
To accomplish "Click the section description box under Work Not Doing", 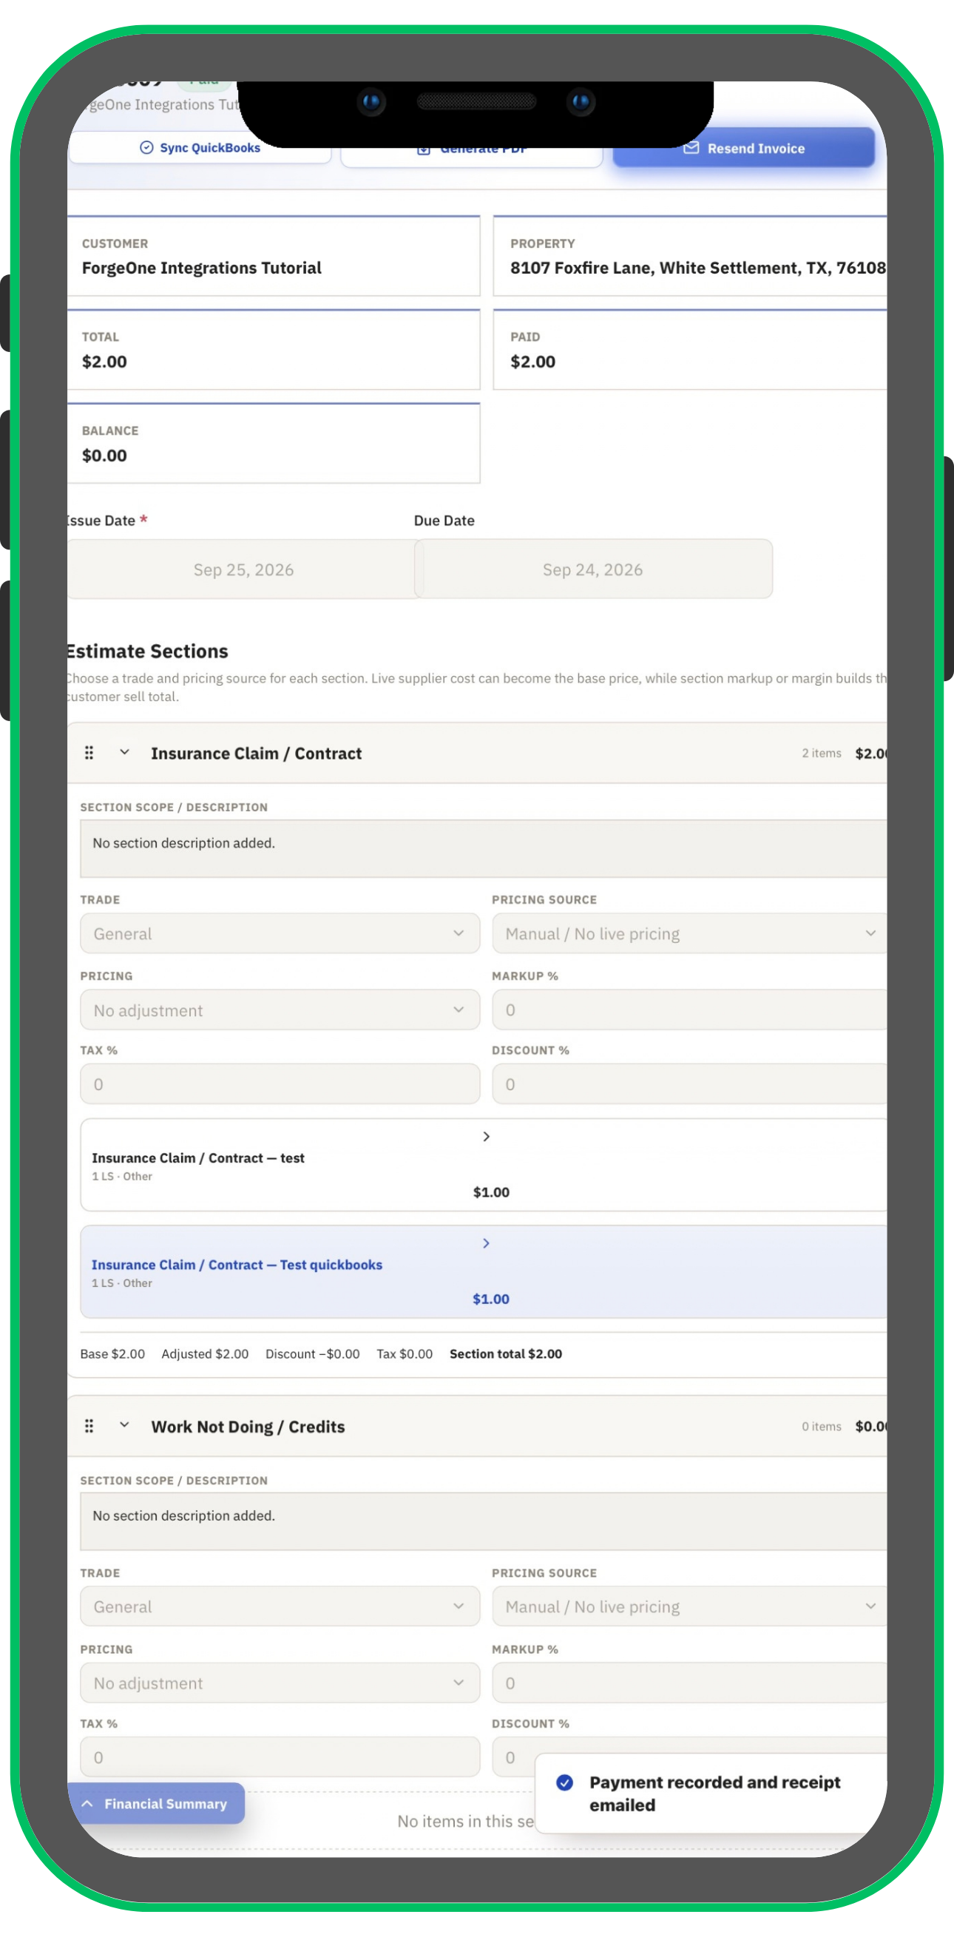I will pyautogui.click(x=484, y=1521).
